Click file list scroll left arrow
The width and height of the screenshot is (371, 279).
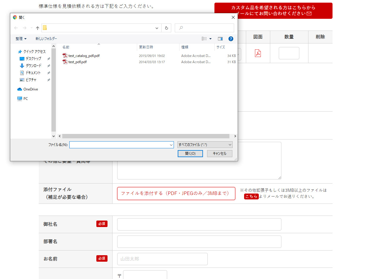[x=60, y=136]
